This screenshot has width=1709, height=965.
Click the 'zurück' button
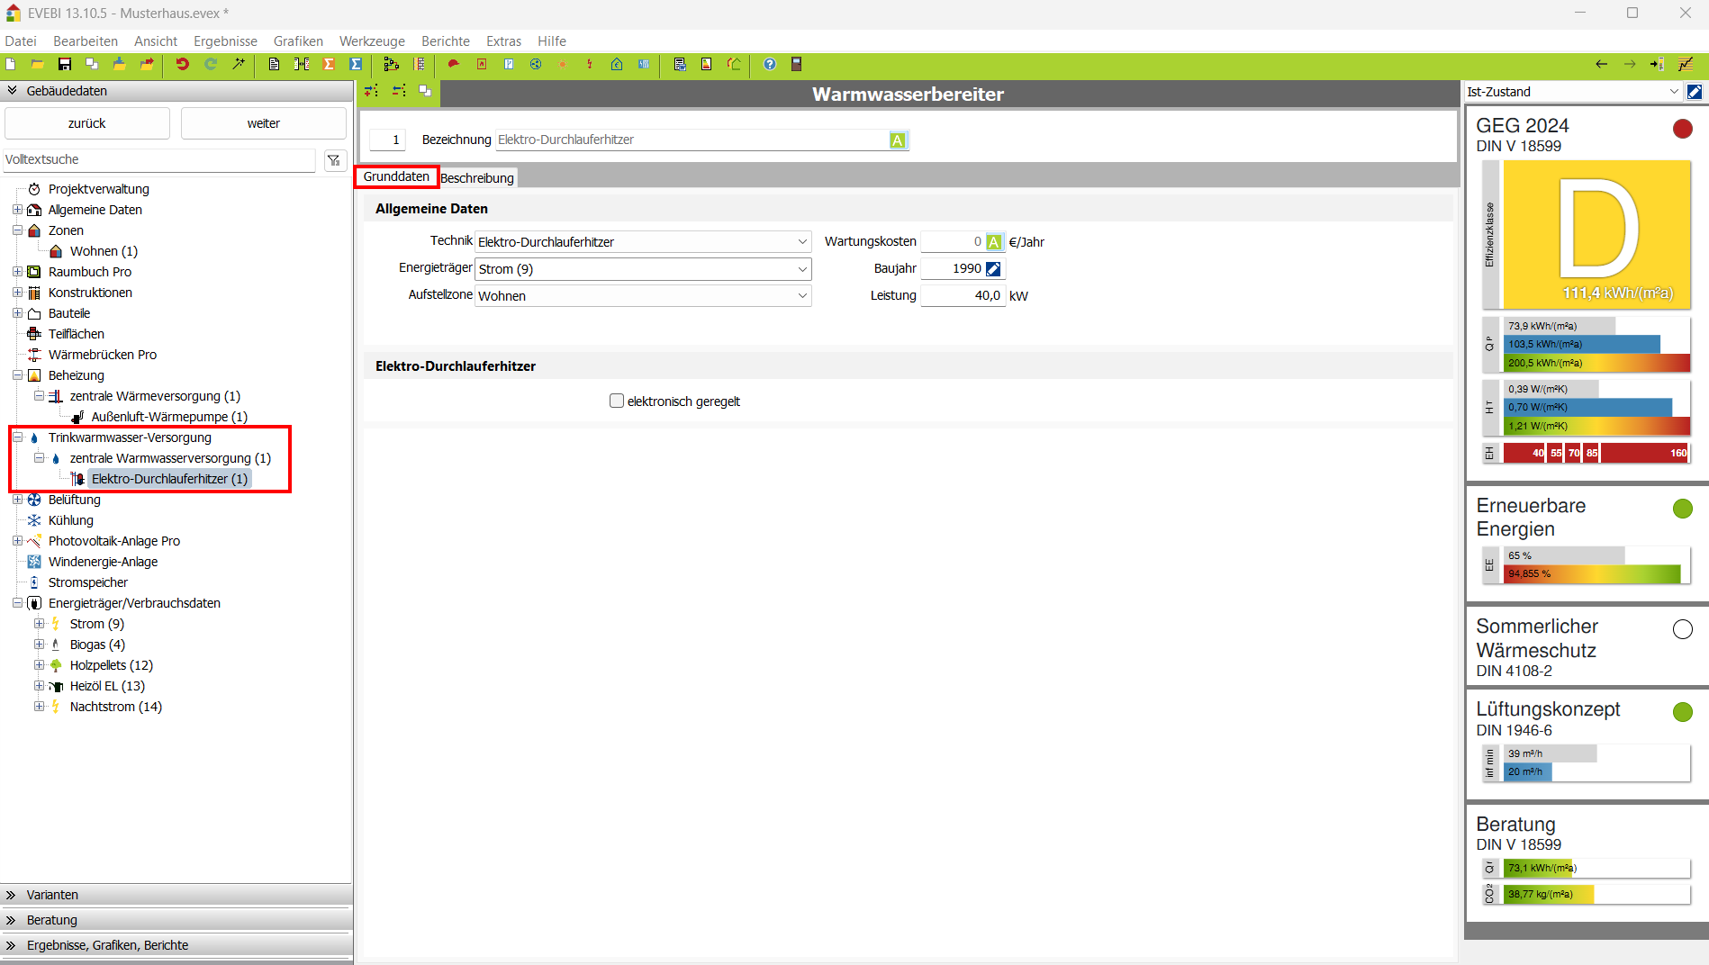86,123
